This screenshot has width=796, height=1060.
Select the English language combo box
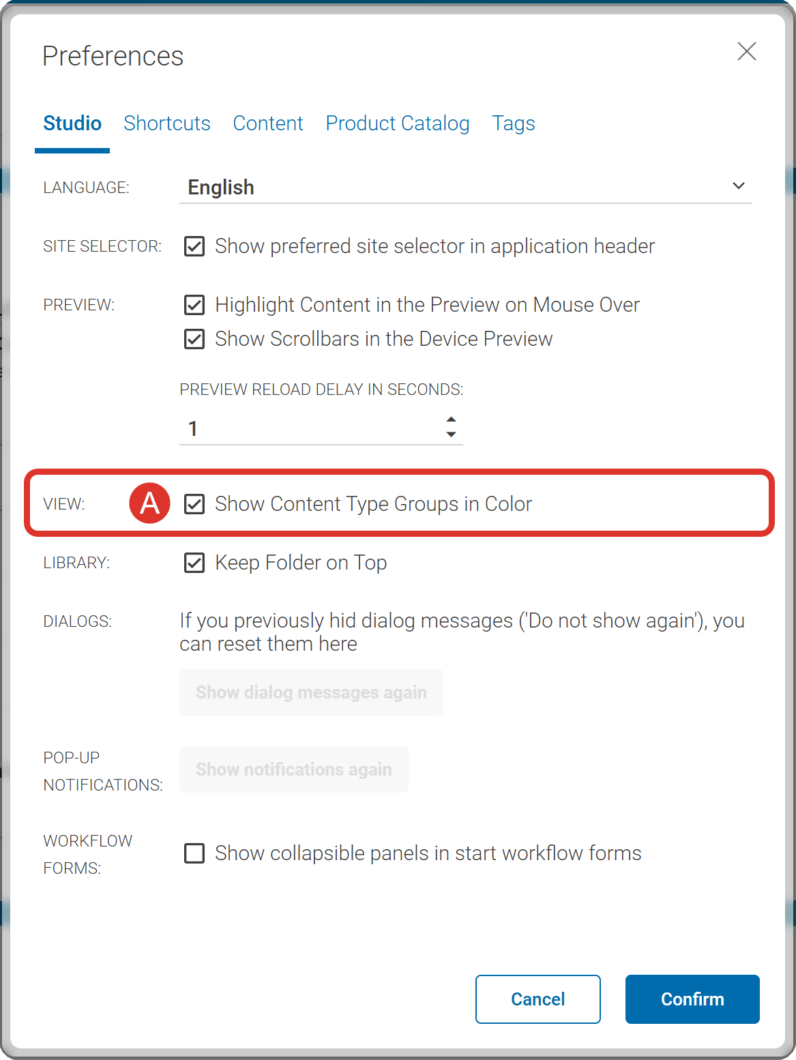pyautogui.click(x=450, y=187)
